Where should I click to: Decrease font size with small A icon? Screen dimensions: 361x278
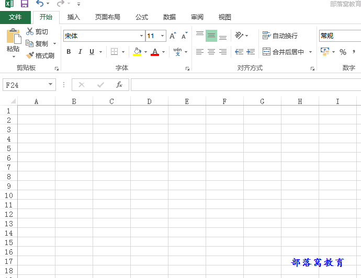click(184, 36)
